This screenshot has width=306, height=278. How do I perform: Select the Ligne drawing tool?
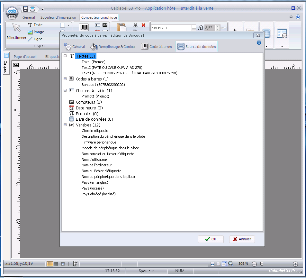pos(35,39)
